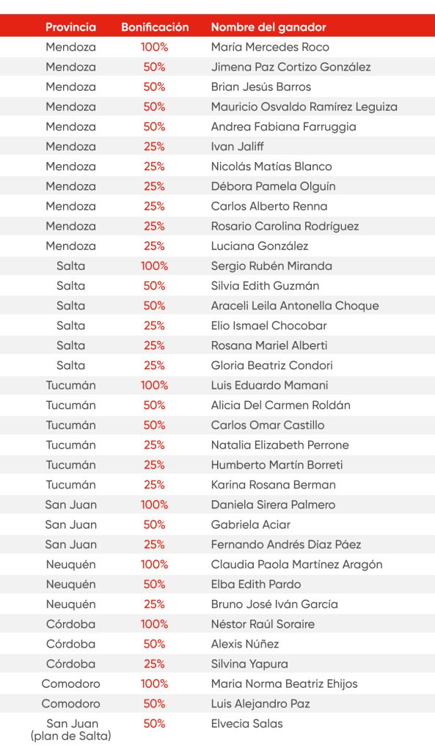The width and height of the screenshot is (435, 751).
Task: Click the 100% value in Sergio Rubén Miranda's row
Action: click(x=154, y=265)
